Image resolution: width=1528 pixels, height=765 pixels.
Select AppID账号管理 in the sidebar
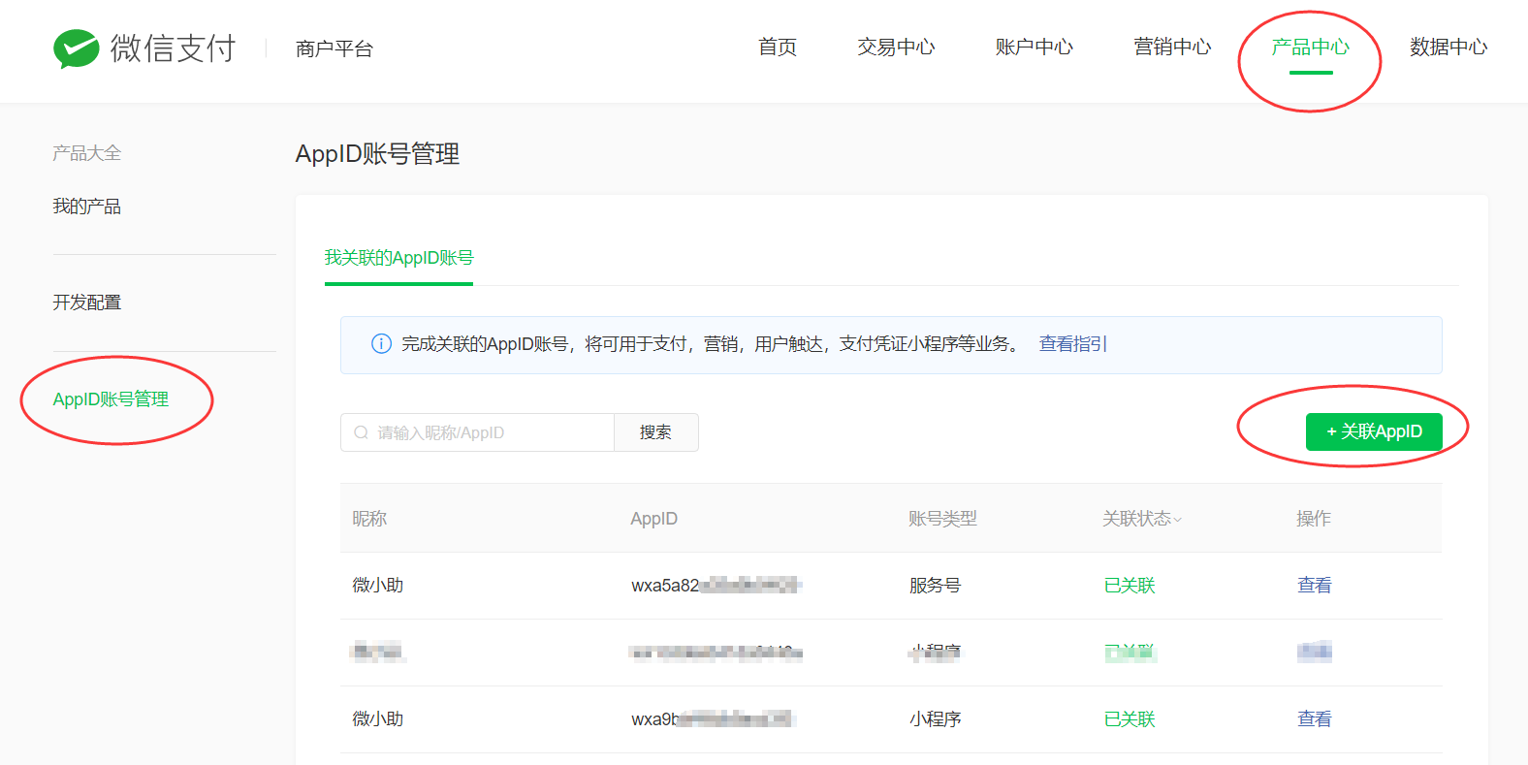click(111, 399)
